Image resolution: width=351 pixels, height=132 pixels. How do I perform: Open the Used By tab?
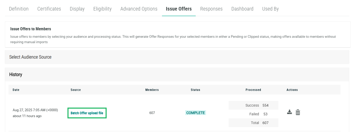click(x=270, y=9)
